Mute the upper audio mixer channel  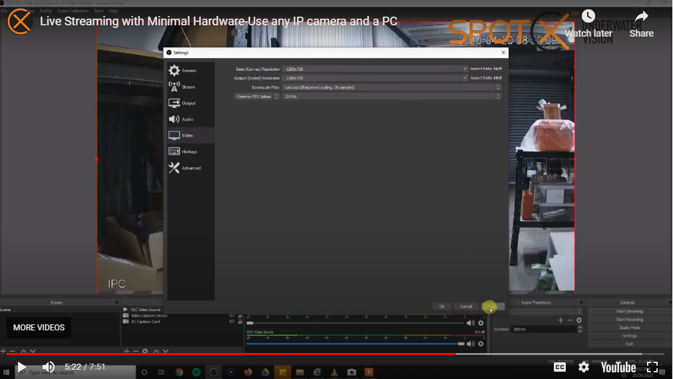pos(471,323)
